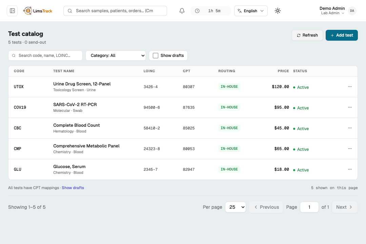
Task: Open the Per page dropdown
Action: (236, 207)
